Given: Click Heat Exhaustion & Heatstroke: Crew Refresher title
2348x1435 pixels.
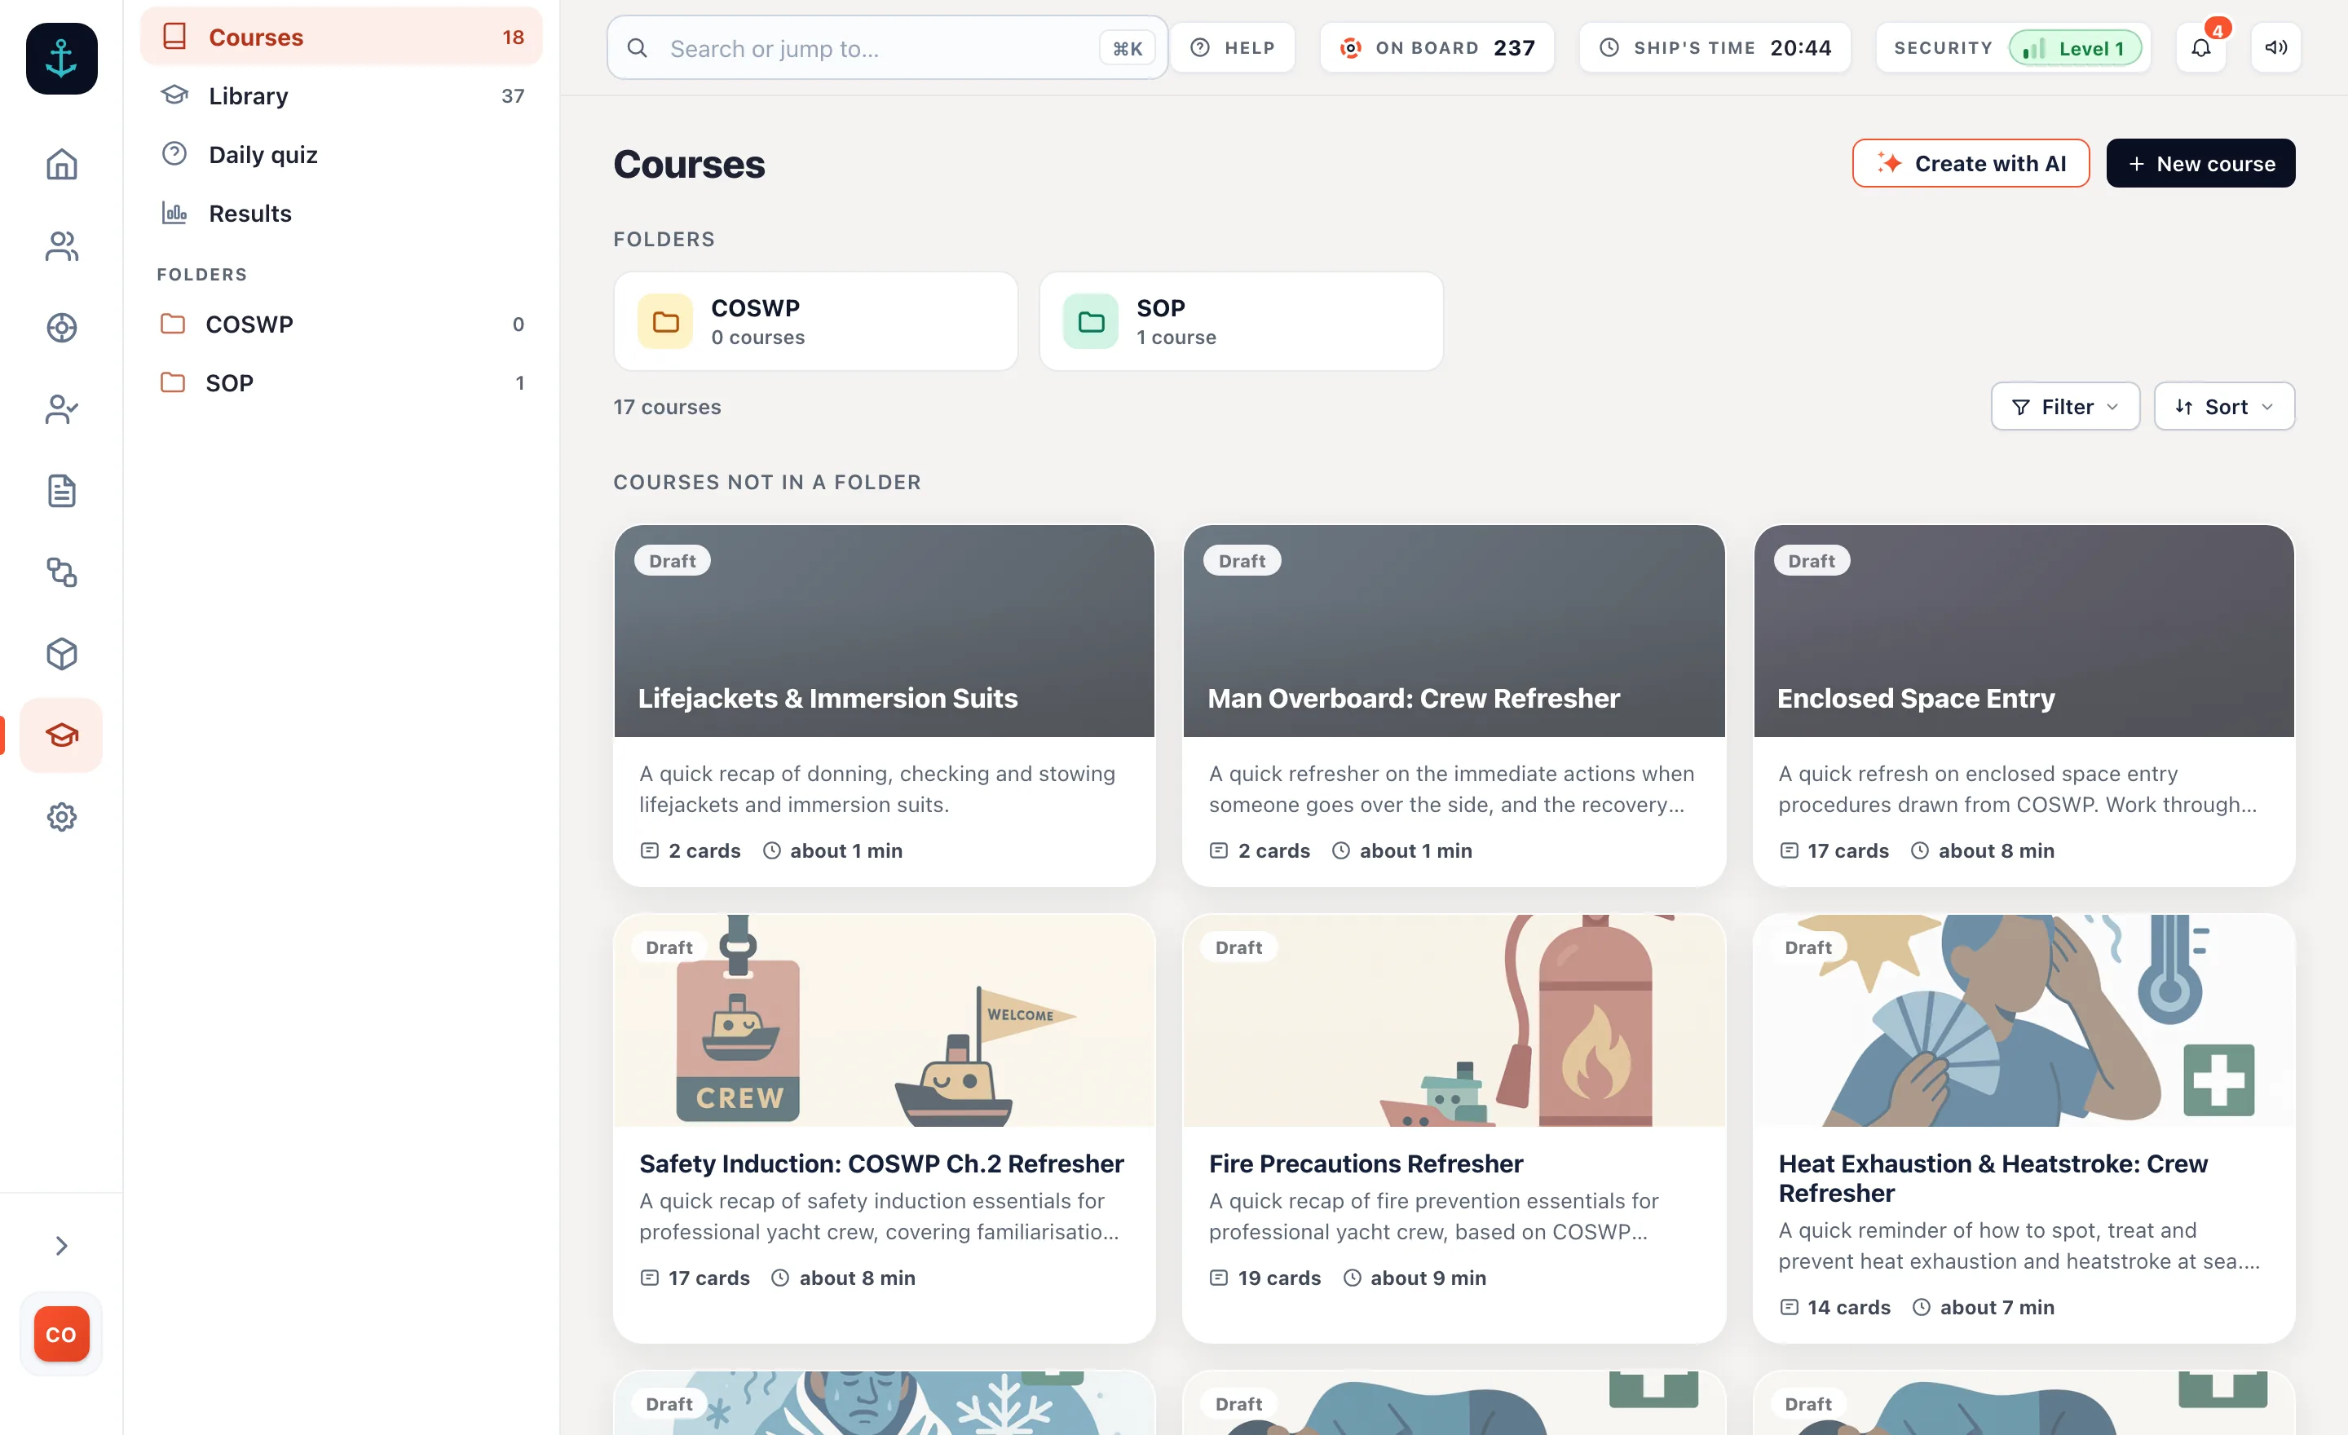Looking at the screenshot, I should coord(1993,1177).
